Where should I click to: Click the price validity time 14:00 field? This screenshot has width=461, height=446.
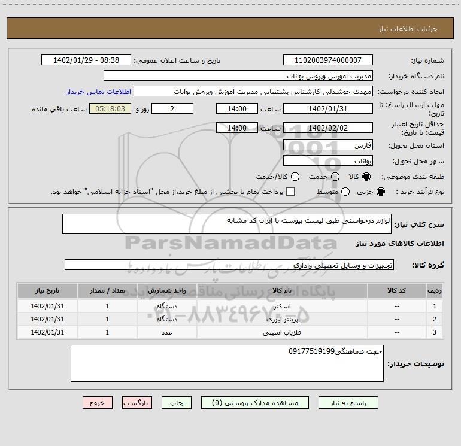click(x=237, y=128)
